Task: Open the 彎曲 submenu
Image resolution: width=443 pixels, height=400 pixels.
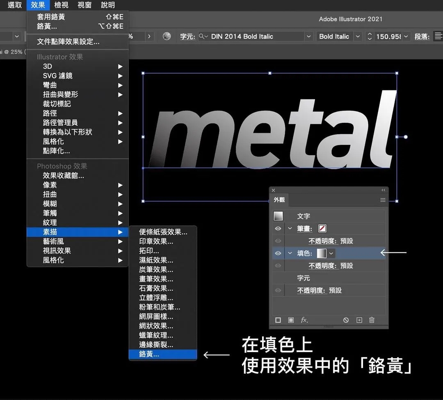Action: coord(78,85)
